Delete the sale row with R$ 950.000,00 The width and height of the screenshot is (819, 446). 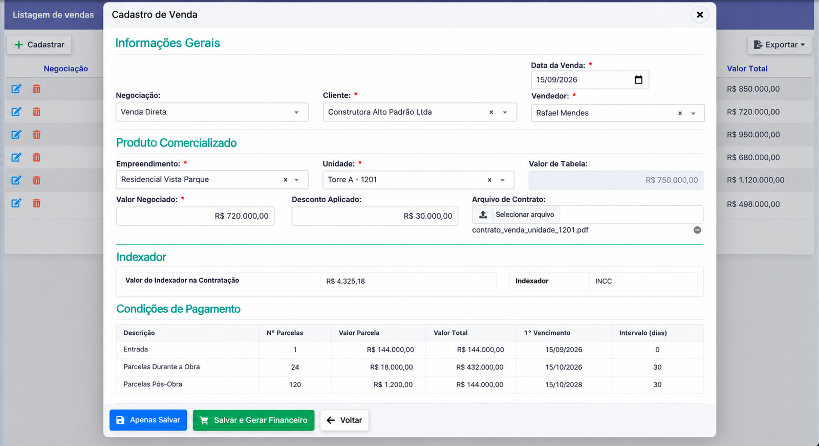point(37,135)
